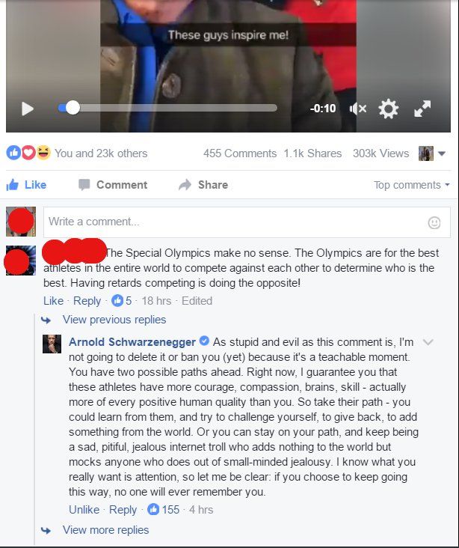Click the Comment button
The image size is (459, 548).
click(113, 184)
